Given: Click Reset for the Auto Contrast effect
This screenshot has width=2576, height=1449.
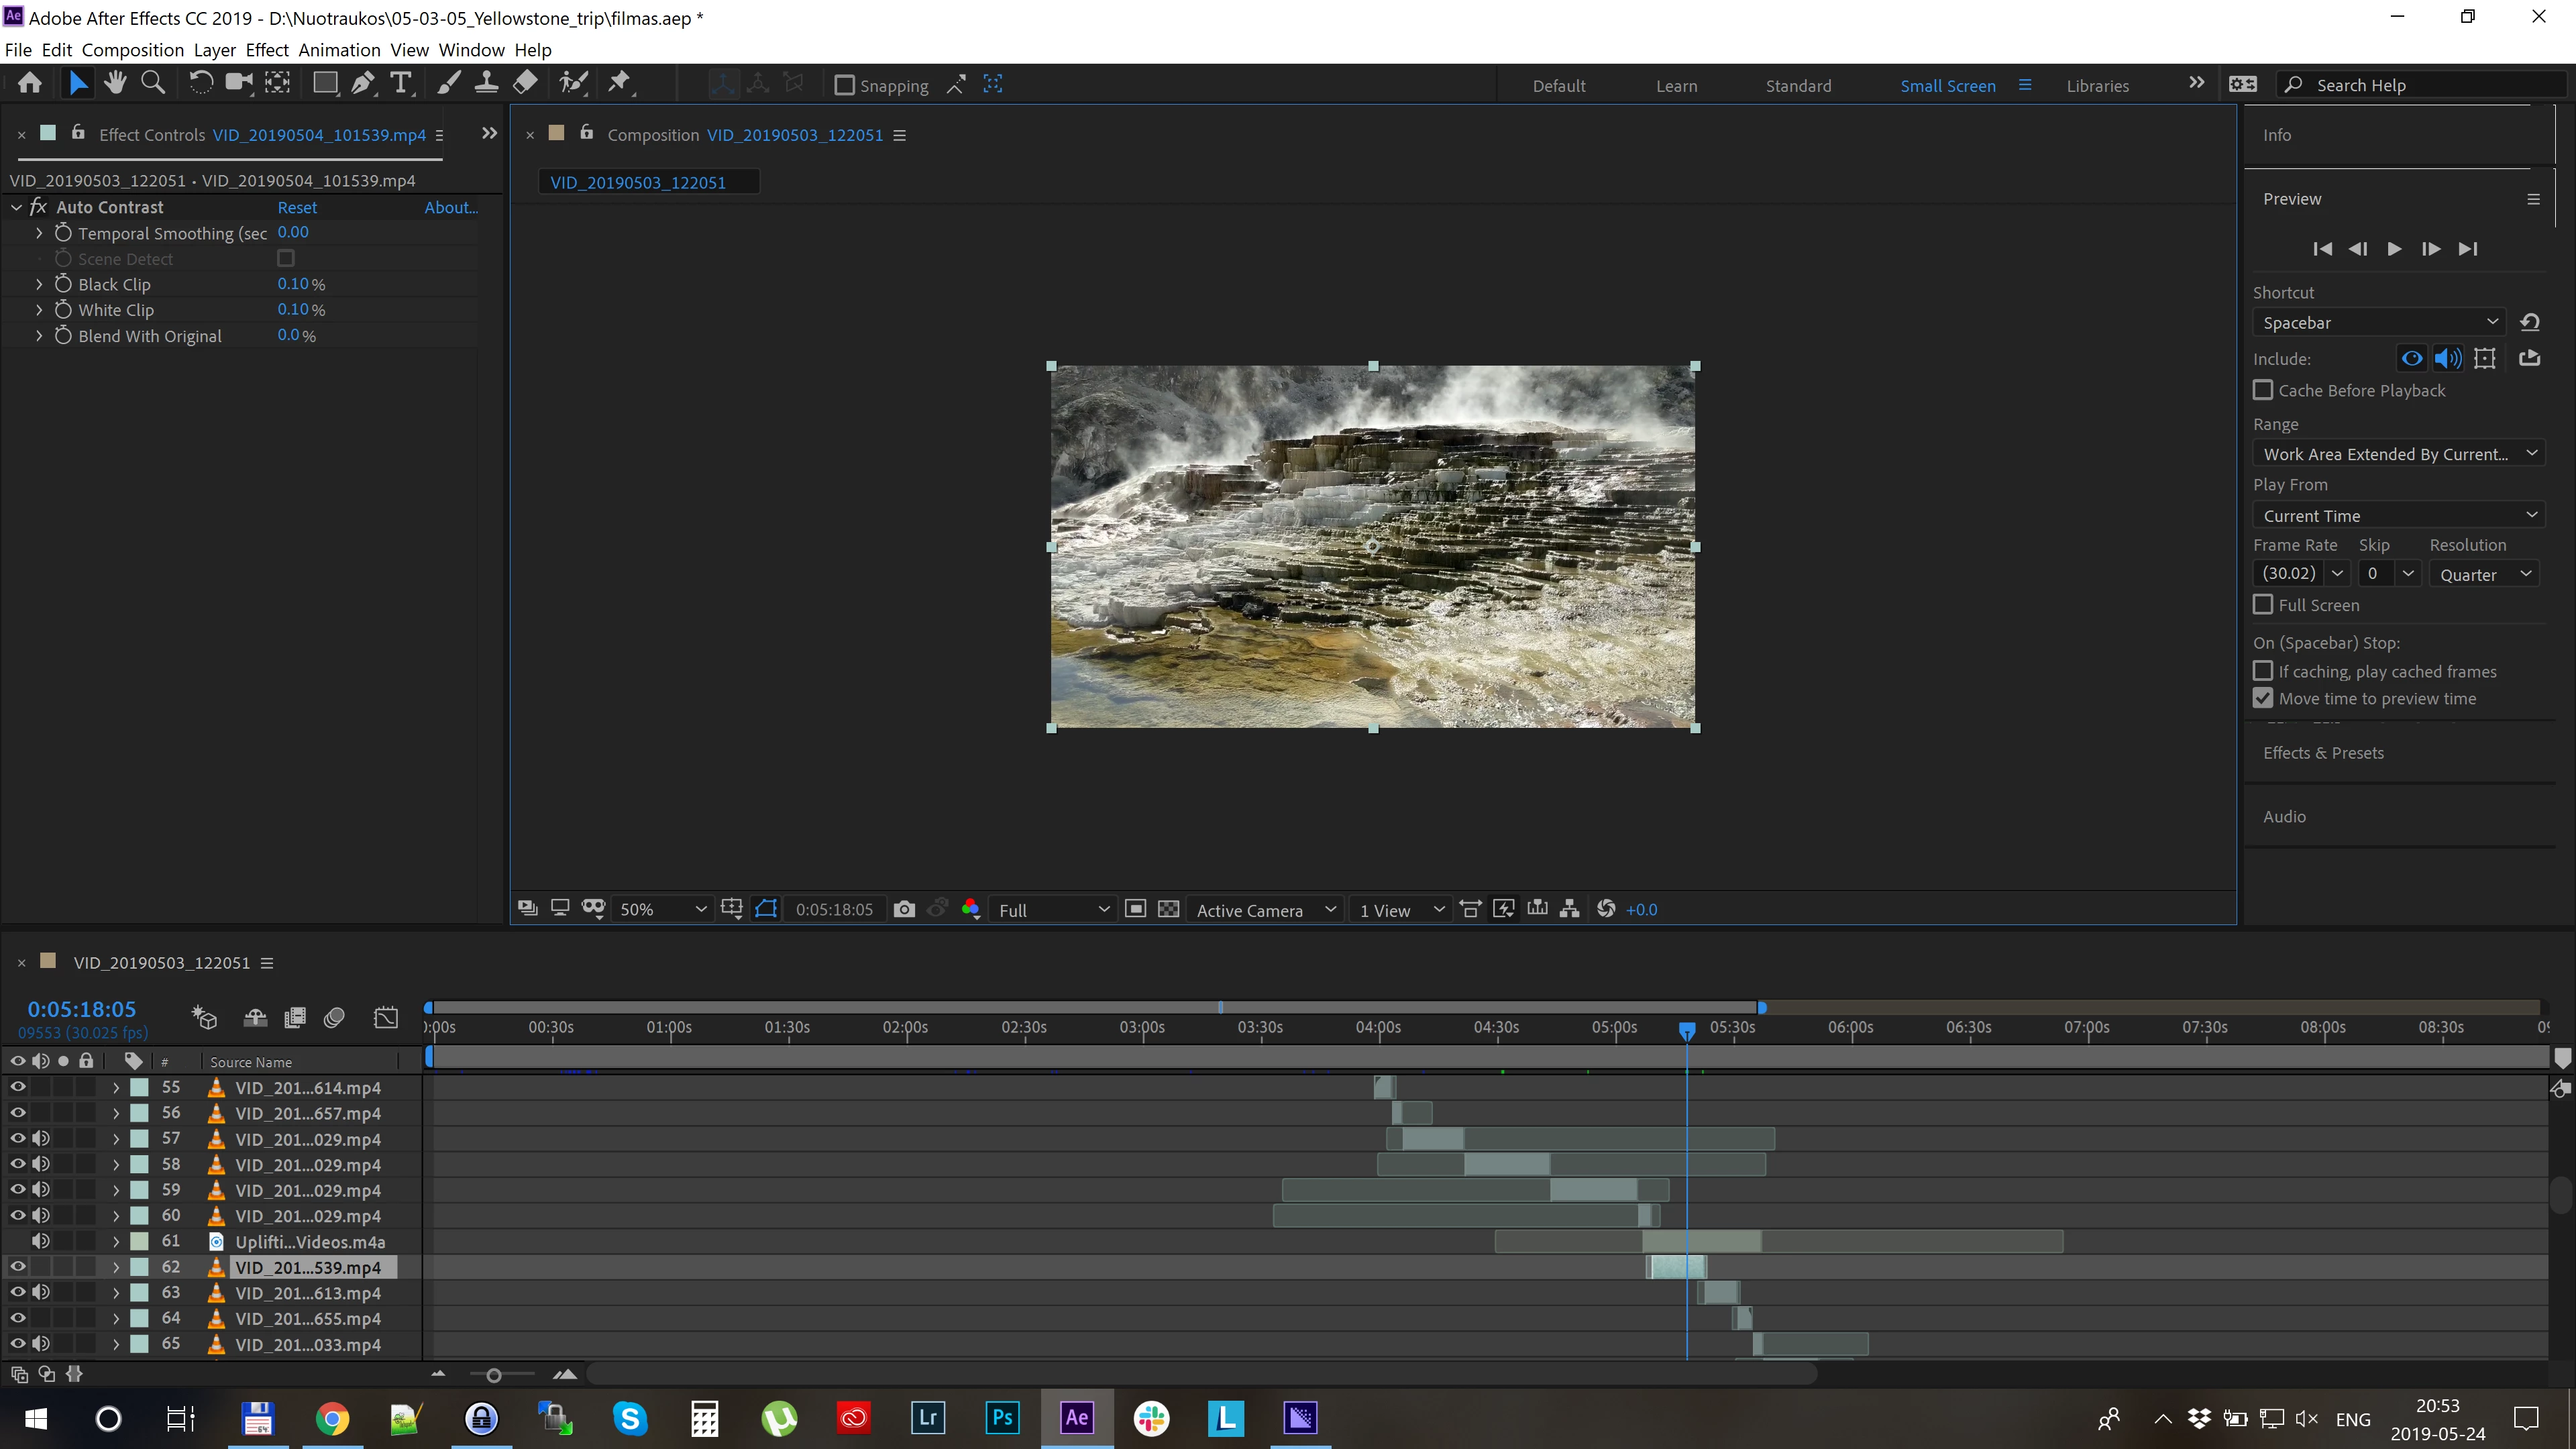Looking at the screenshot, I should (x=297, y=207).
